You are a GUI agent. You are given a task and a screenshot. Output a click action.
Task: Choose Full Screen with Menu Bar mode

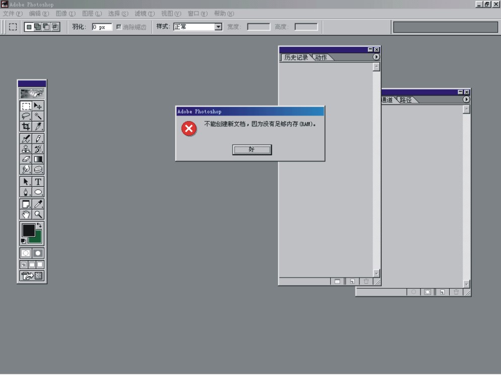32,265
